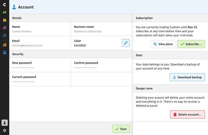Edit the Business name field
The image size is (208, 135).
(x=102, y=29)
